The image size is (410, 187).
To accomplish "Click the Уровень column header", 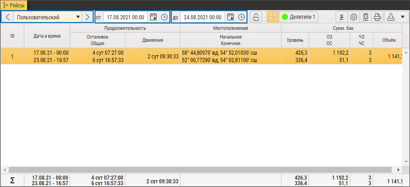I will (295, 40).
